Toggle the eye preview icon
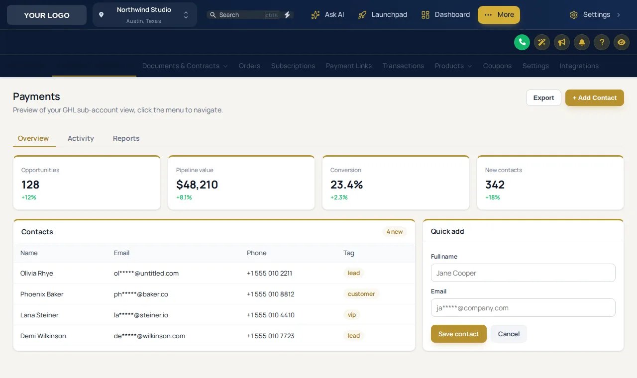 [621, 42]
